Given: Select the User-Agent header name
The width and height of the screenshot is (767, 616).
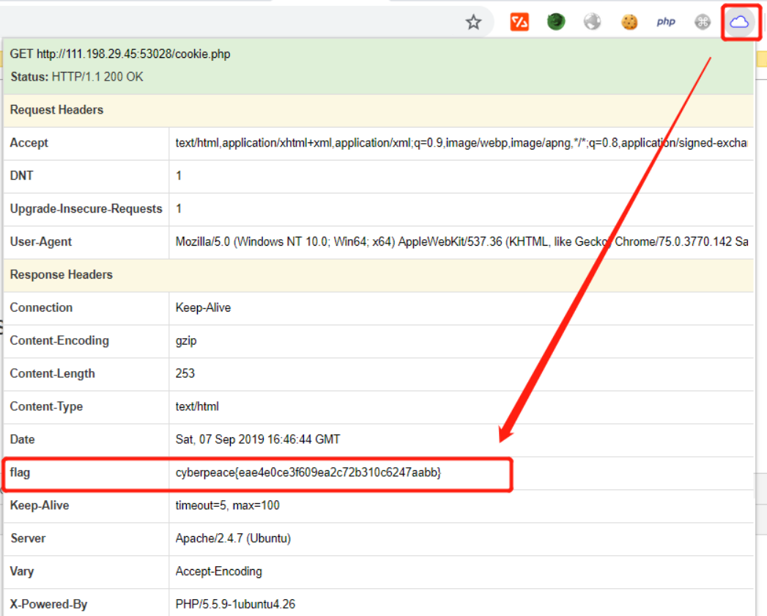Looking at the screenshot, I should coord(40,242).
